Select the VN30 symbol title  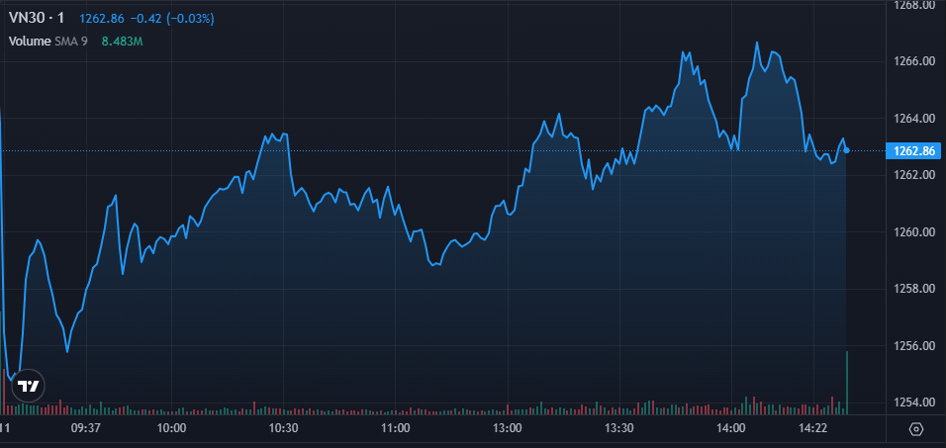click(x=37, y=18)
